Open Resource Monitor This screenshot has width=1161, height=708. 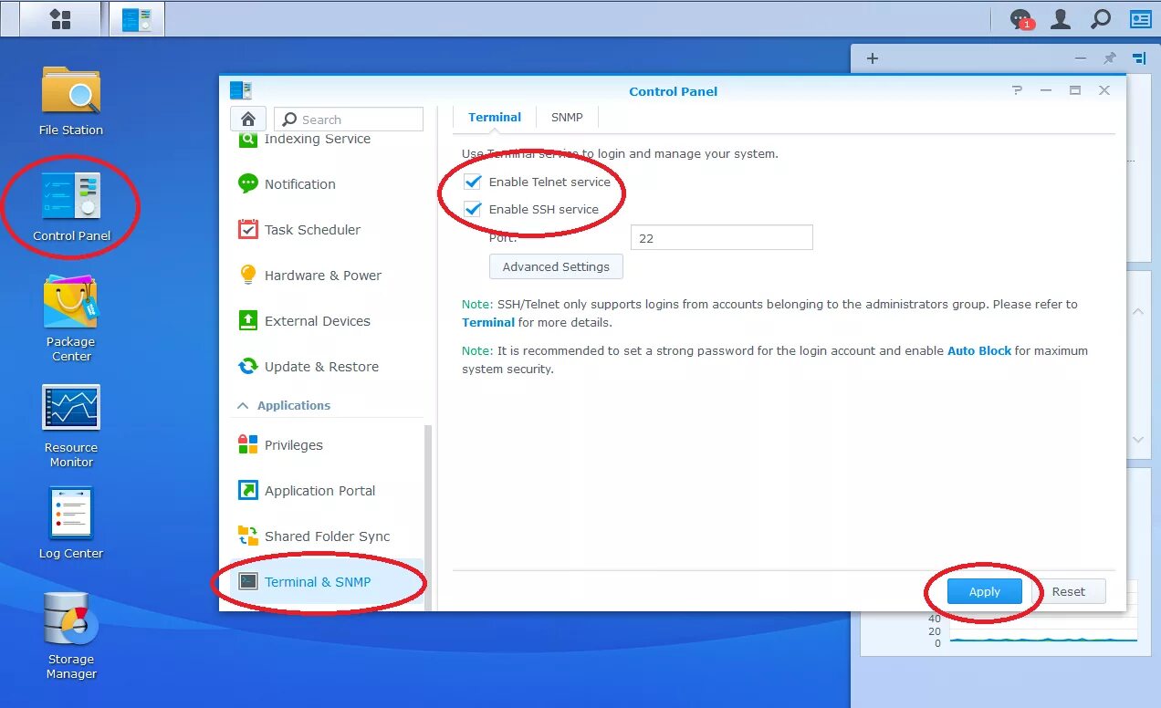[x=70, y=407]
